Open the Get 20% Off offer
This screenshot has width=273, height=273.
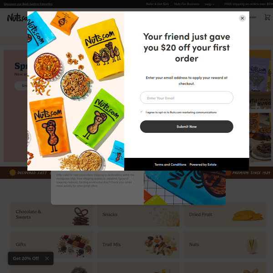[x=26, y=258]
